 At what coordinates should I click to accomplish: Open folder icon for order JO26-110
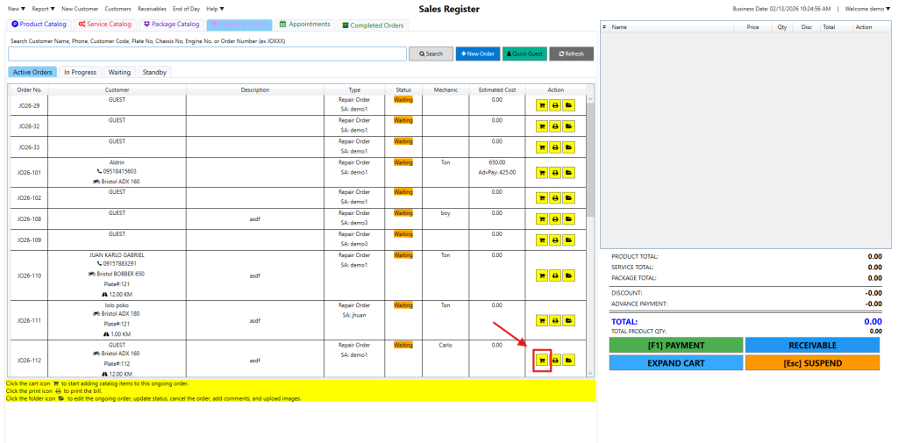click(x=568, y=275)
